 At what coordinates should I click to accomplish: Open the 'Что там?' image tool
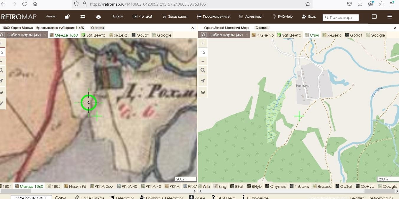coord(142,17)
